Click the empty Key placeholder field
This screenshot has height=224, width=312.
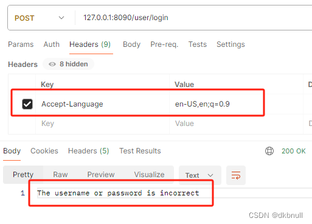point(102,124)
